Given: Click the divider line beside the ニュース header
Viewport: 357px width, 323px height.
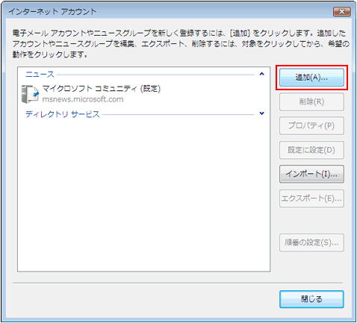Looking at the screenshot, I should pos(155,75).
